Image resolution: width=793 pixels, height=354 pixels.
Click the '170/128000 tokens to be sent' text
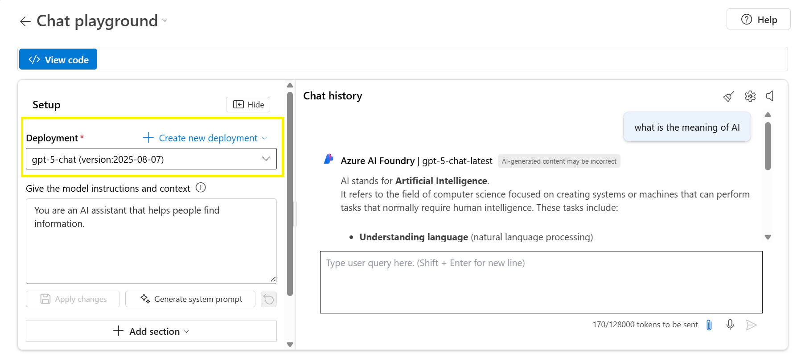645,325
